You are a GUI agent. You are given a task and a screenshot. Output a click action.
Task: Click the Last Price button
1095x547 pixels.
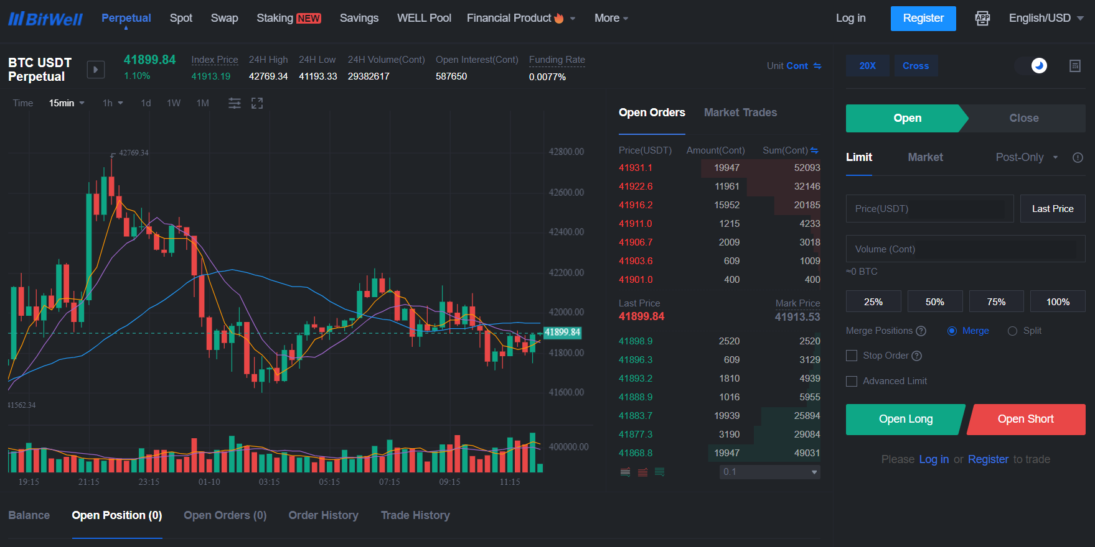[x=1053, y=209]
